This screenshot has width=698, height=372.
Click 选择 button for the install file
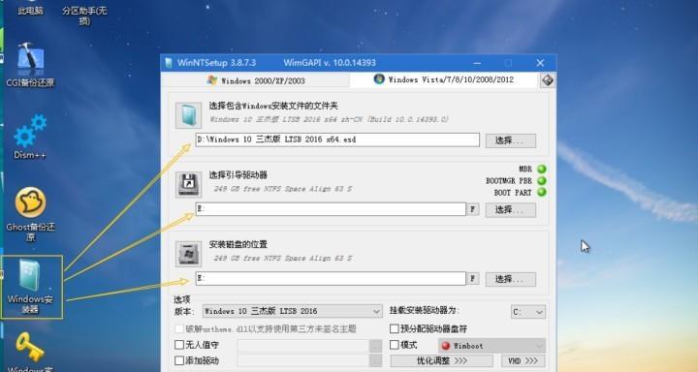click(x=511, y=140)
